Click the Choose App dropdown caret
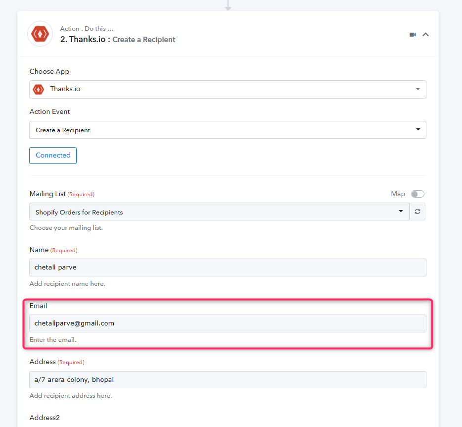 (x=418, y=89)
